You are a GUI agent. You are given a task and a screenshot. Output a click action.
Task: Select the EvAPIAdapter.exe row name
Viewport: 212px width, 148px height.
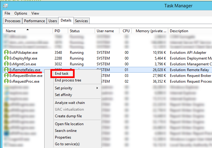23,53
